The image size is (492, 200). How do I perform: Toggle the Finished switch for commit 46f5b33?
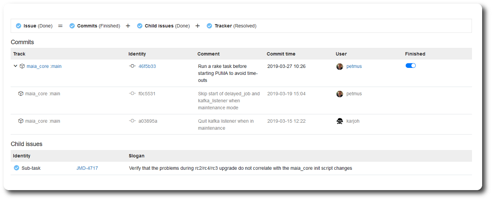(x=410, y=65)
